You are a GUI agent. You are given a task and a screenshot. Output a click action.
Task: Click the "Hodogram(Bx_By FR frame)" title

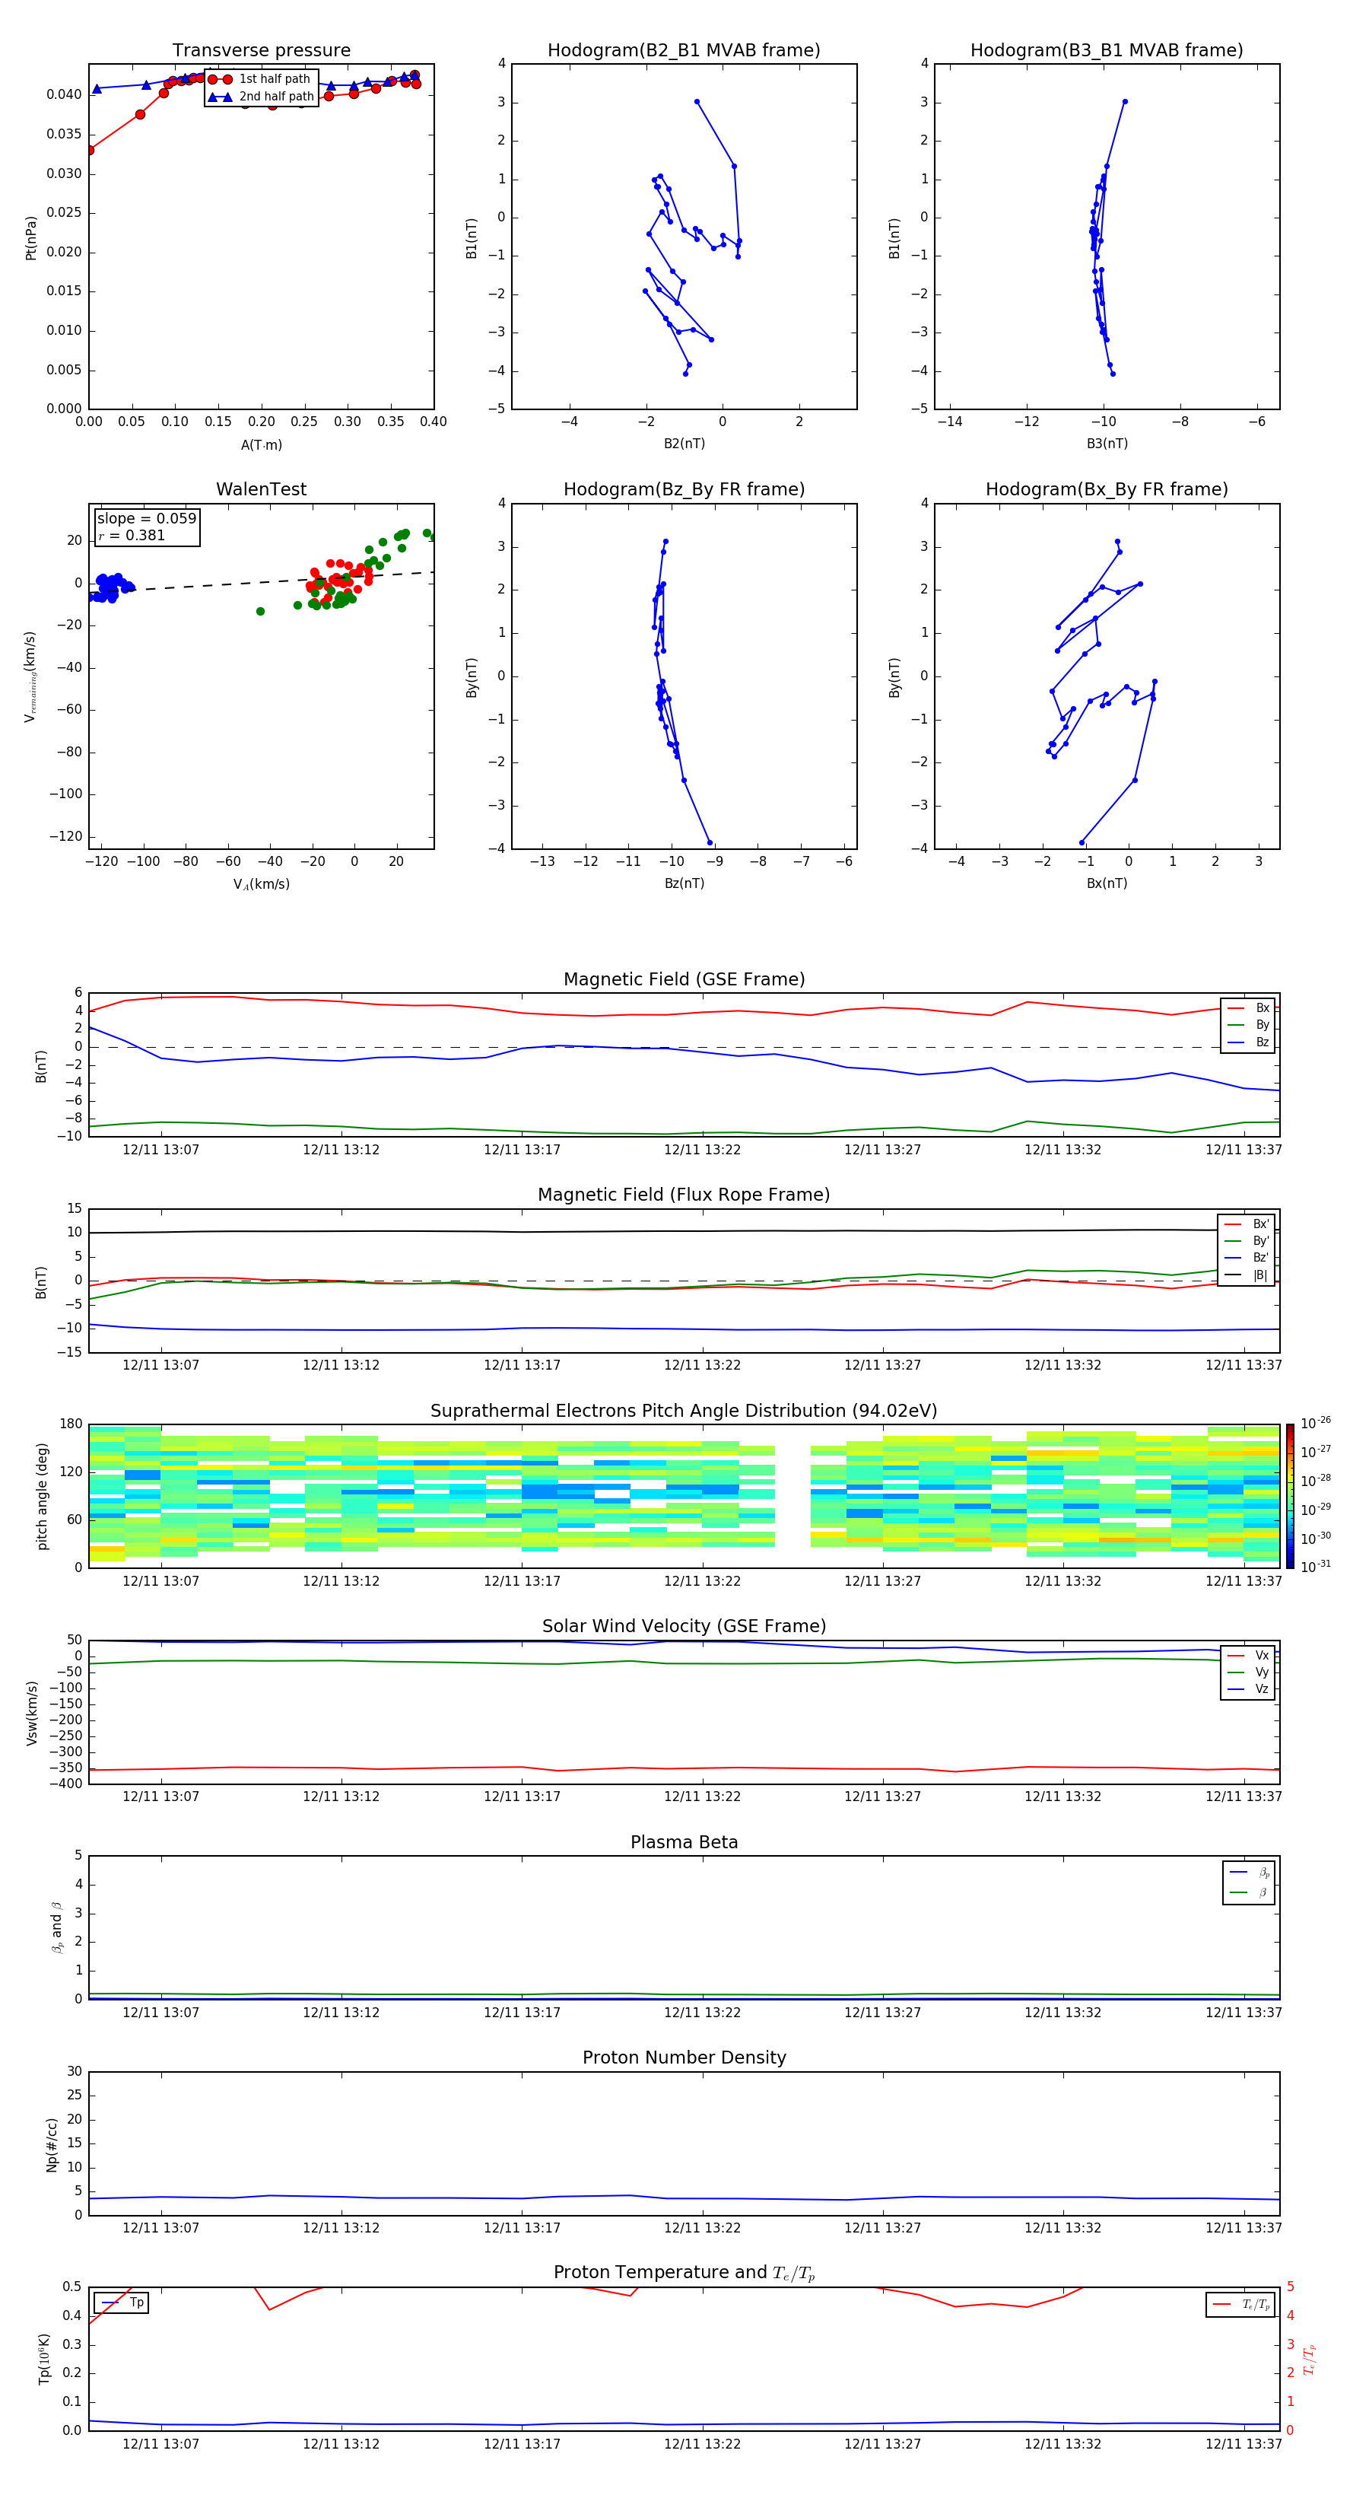(1107, 489)
